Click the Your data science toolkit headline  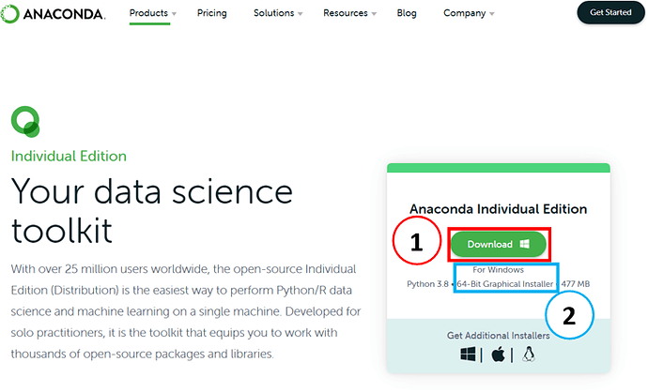point(151,211)
